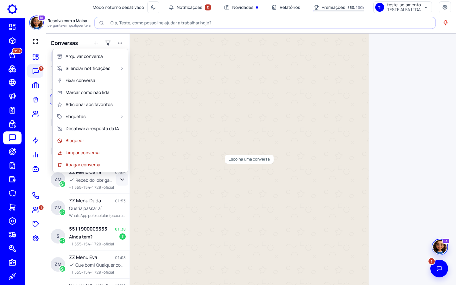Open the wallet icon in blue sidebar
The width and height of the screenshot is (456, 285).
[12, 180]
